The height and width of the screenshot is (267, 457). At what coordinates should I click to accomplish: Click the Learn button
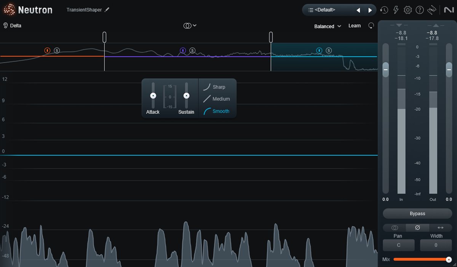(x=355, y=26)
